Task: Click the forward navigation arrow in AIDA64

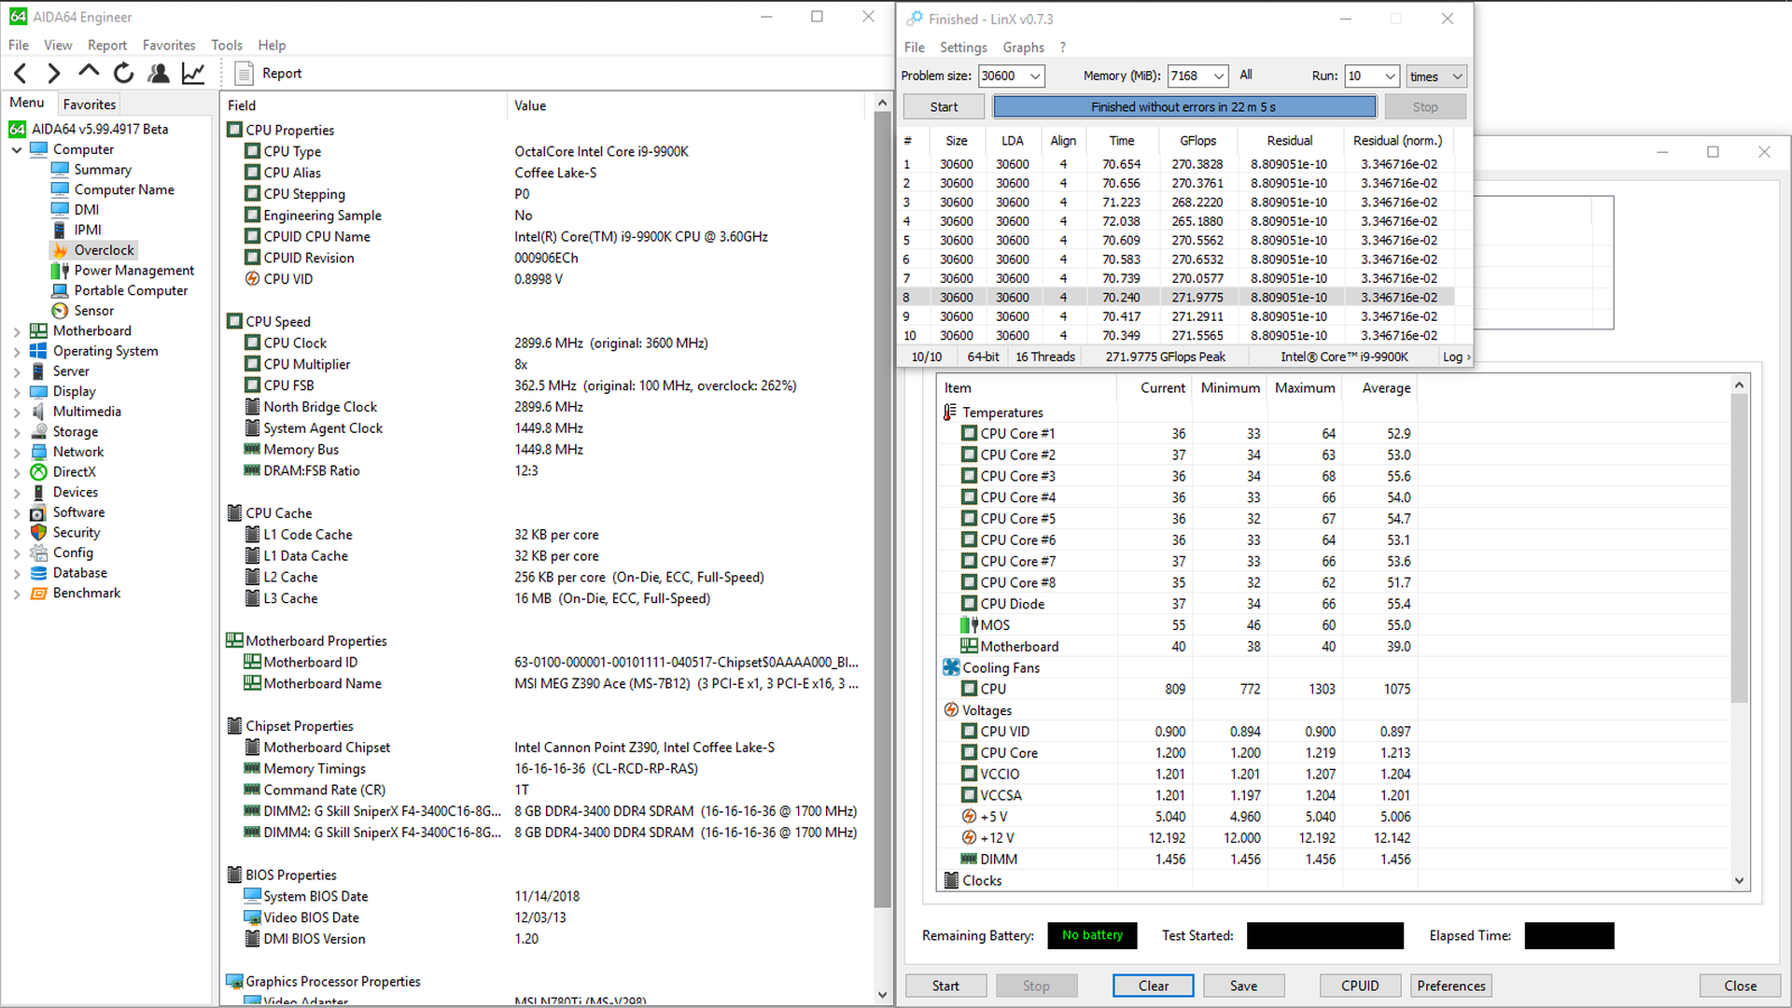Action: click(54, 73)
